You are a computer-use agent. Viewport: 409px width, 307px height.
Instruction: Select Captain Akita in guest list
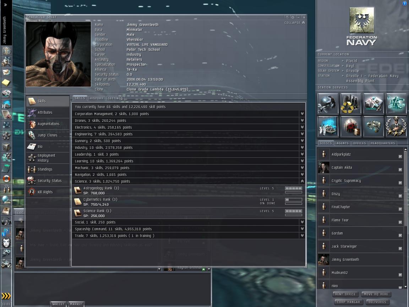click(x=360, y=167)
